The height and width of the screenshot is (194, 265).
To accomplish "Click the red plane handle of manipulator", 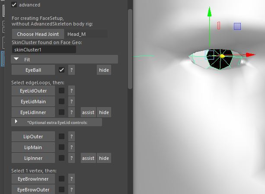I will point(219,25).
